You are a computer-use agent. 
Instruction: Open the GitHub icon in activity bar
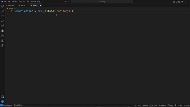point(2,31)
